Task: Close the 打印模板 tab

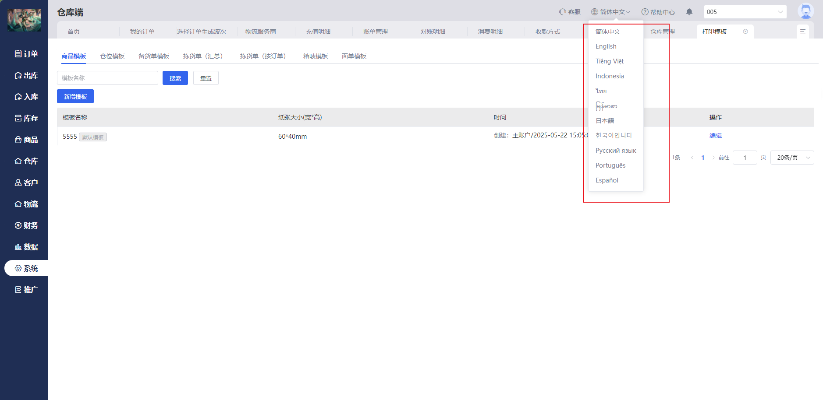Action: [745, 32]
